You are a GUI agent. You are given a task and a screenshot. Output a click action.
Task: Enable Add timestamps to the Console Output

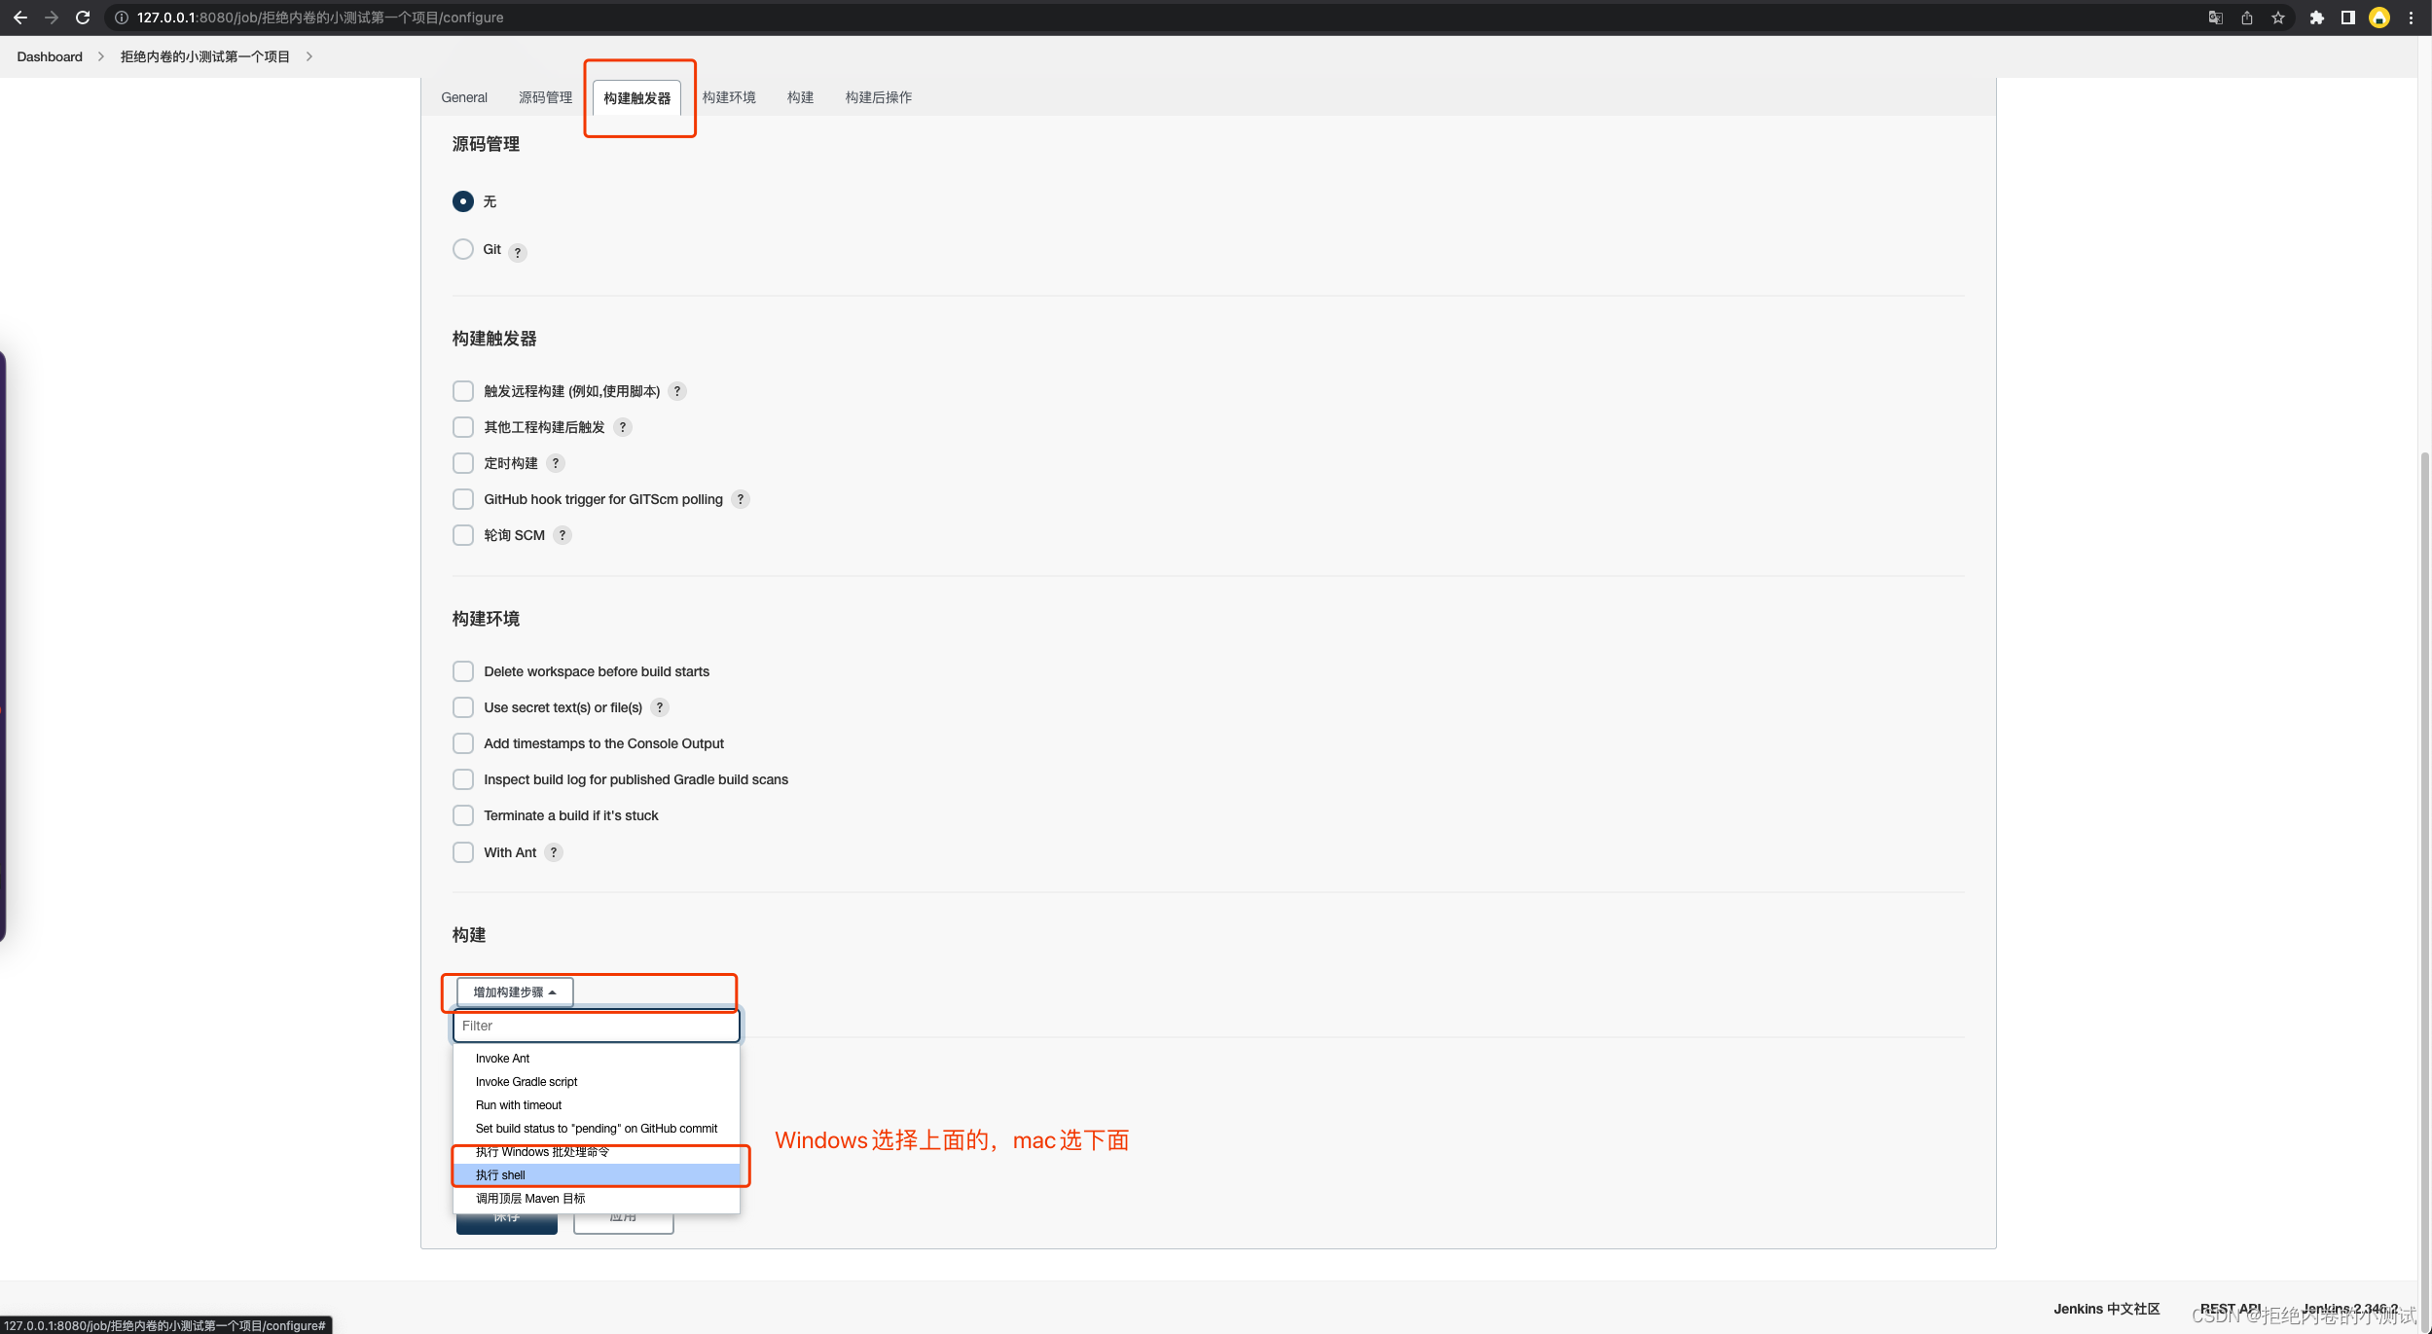point(463,743)
